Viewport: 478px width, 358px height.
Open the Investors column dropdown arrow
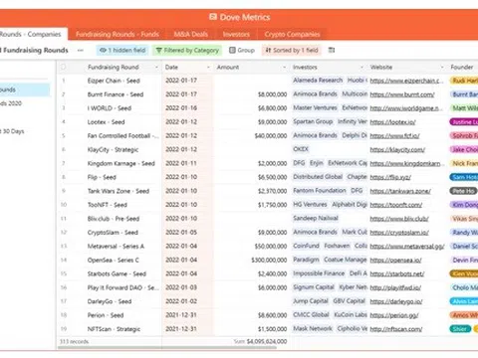point(361,68)
